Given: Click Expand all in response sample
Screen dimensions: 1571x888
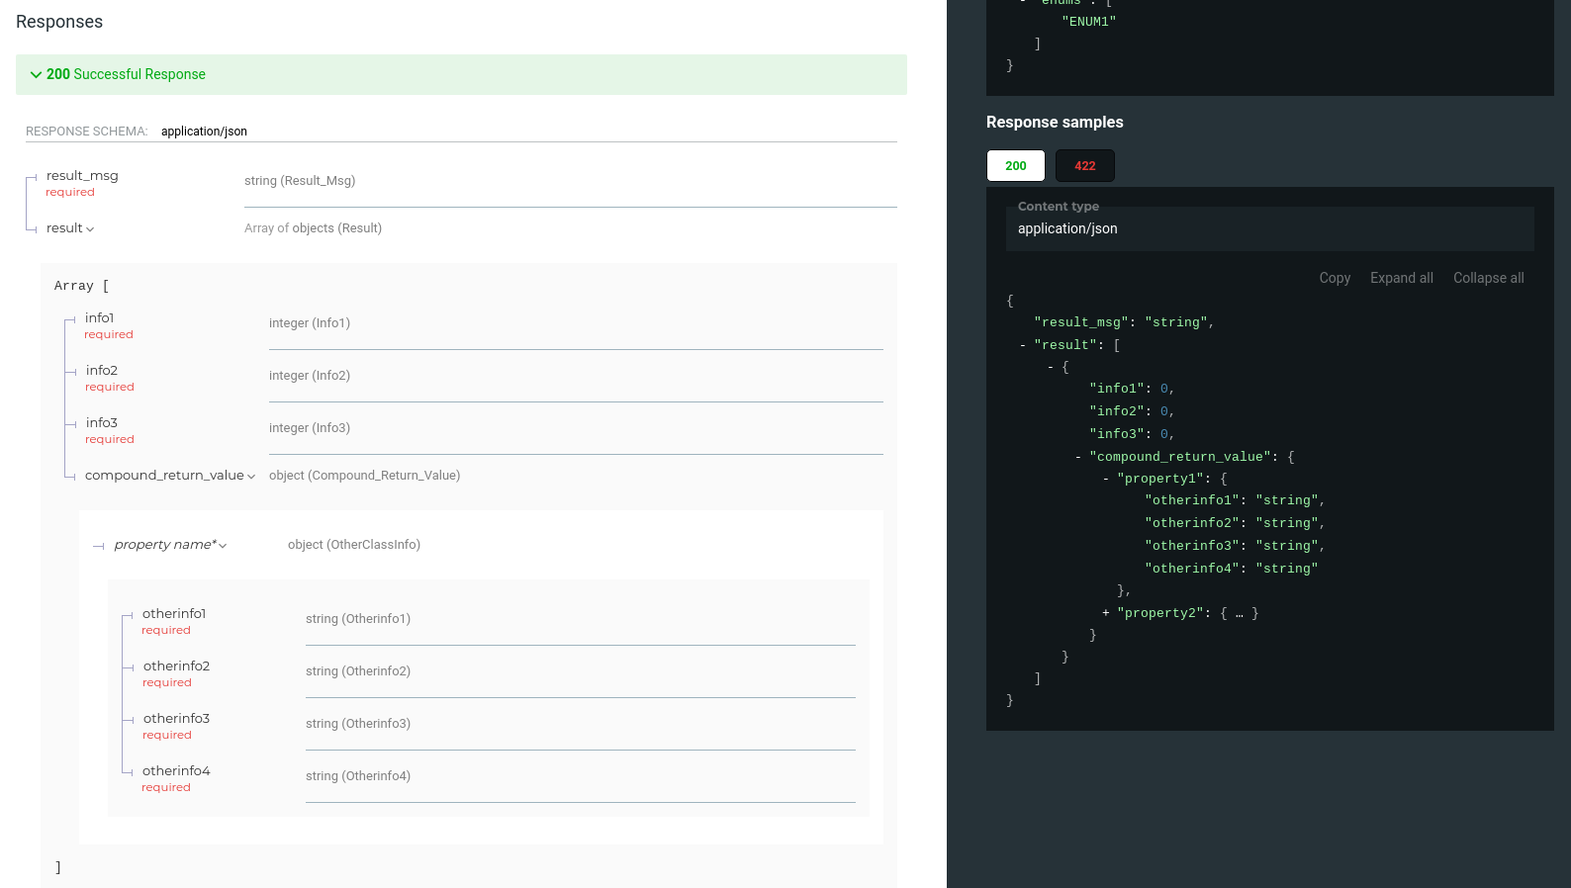Looking at the screenshot, I should coord(1402,278).
